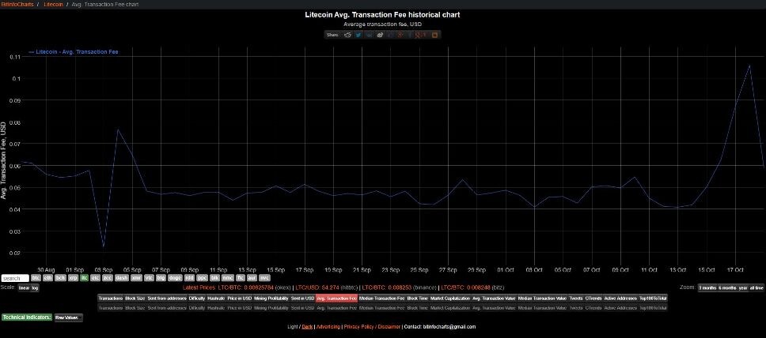Open Block Size chart in top row

point(135,298)
